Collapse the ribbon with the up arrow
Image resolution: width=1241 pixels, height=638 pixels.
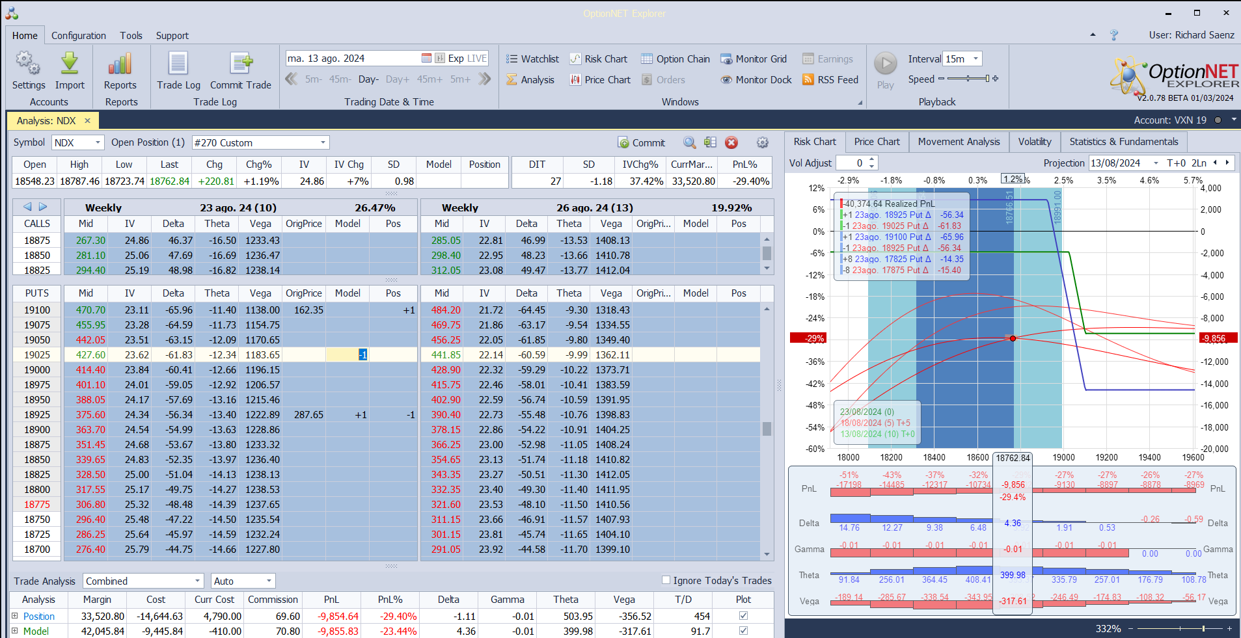point(1093,34)
